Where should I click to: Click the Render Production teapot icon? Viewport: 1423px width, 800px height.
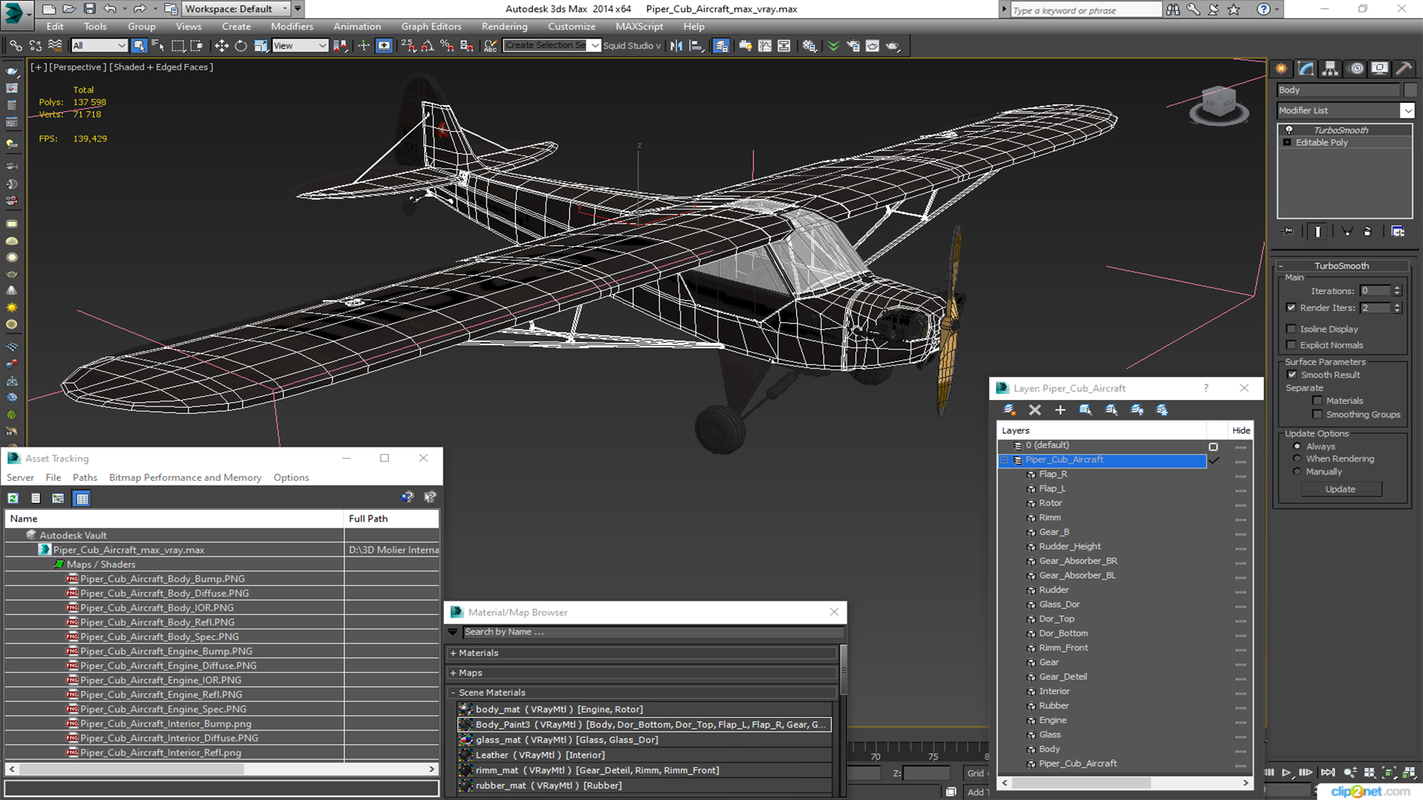[892, 46]
